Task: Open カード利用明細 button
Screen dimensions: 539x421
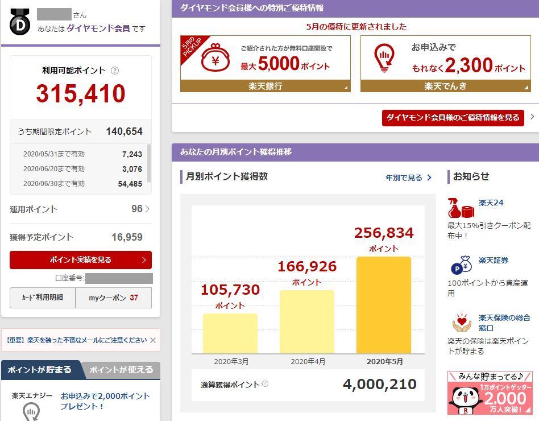Action: tap(43, 298)
